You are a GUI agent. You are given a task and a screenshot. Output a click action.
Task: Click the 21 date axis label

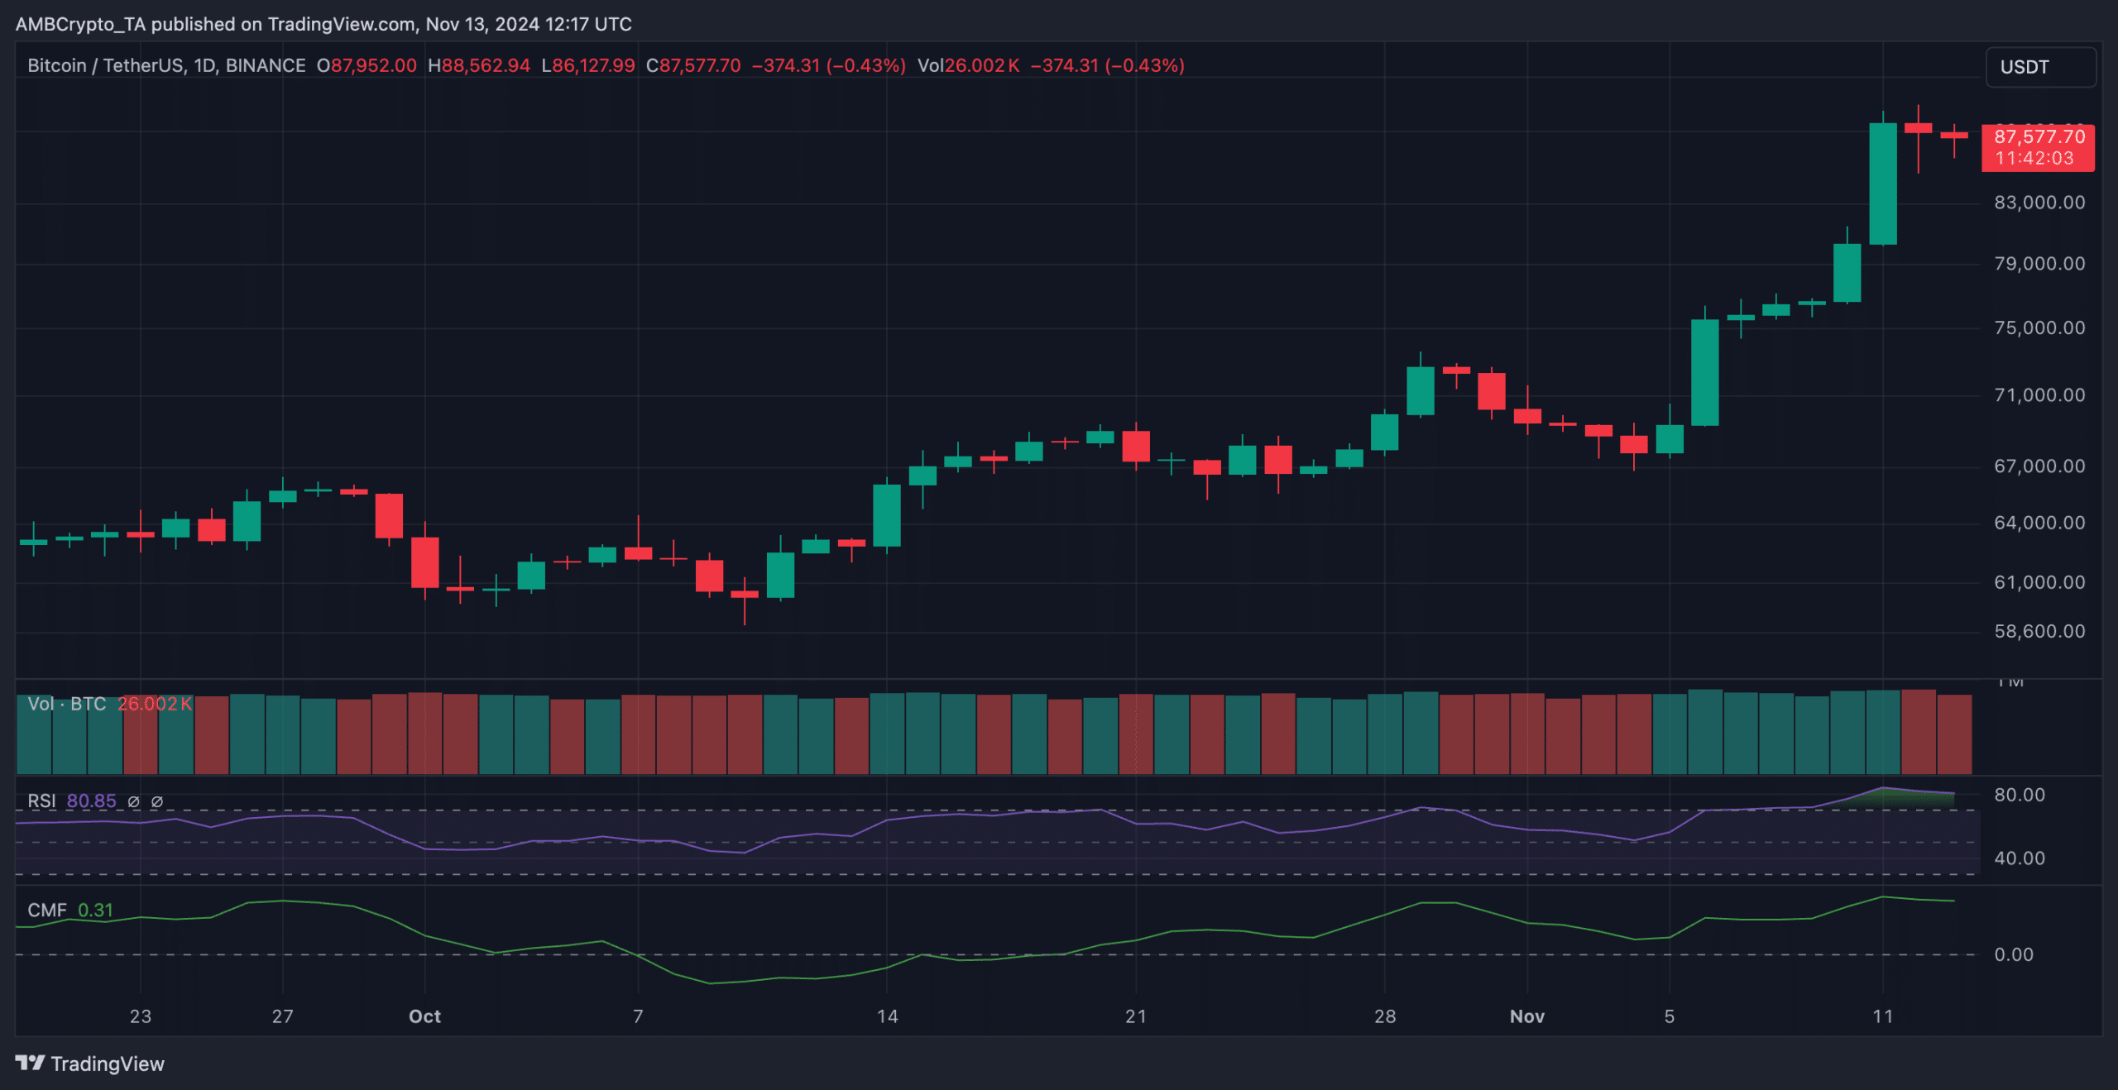click(1136, 1016)
